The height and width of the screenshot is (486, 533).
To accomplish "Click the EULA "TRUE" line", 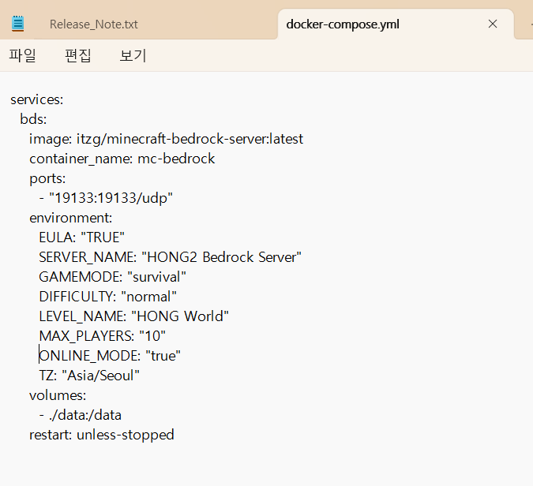I will 82,237.
